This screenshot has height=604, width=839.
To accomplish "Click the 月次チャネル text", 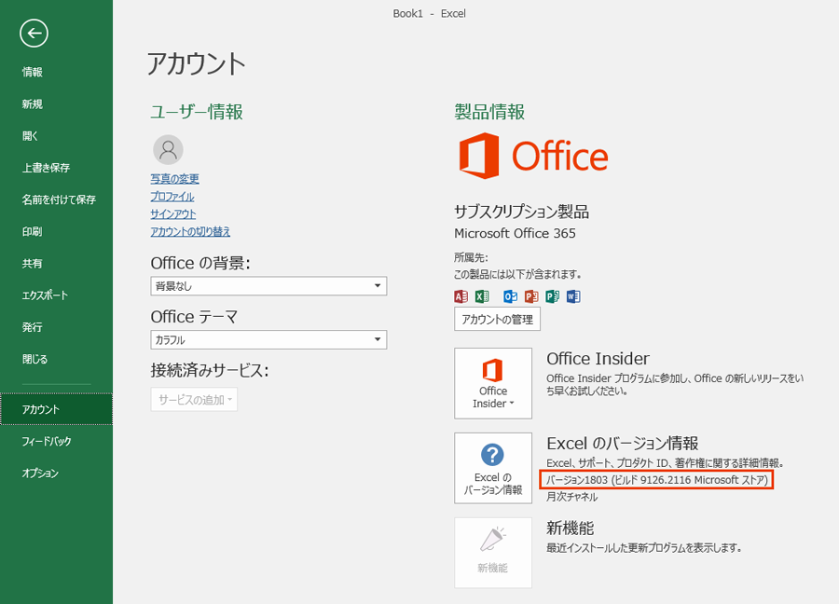I will tap(572, 497).
